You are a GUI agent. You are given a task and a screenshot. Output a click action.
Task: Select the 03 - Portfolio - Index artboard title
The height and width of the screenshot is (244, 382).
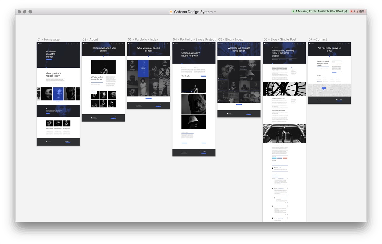coord(143,39)
